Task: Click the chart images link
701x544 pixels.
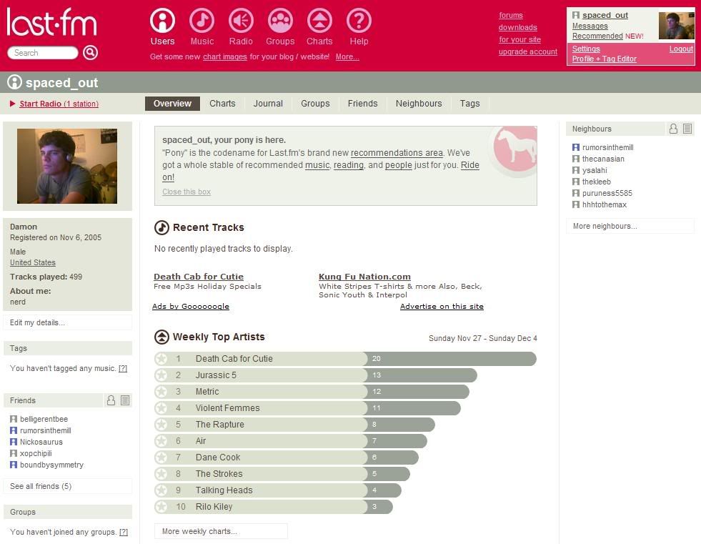Action: click(225, 56)
